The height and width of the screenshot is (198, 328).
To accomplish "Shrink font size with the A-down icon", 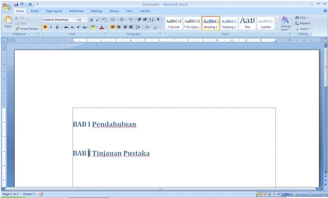I will [97, 20].
